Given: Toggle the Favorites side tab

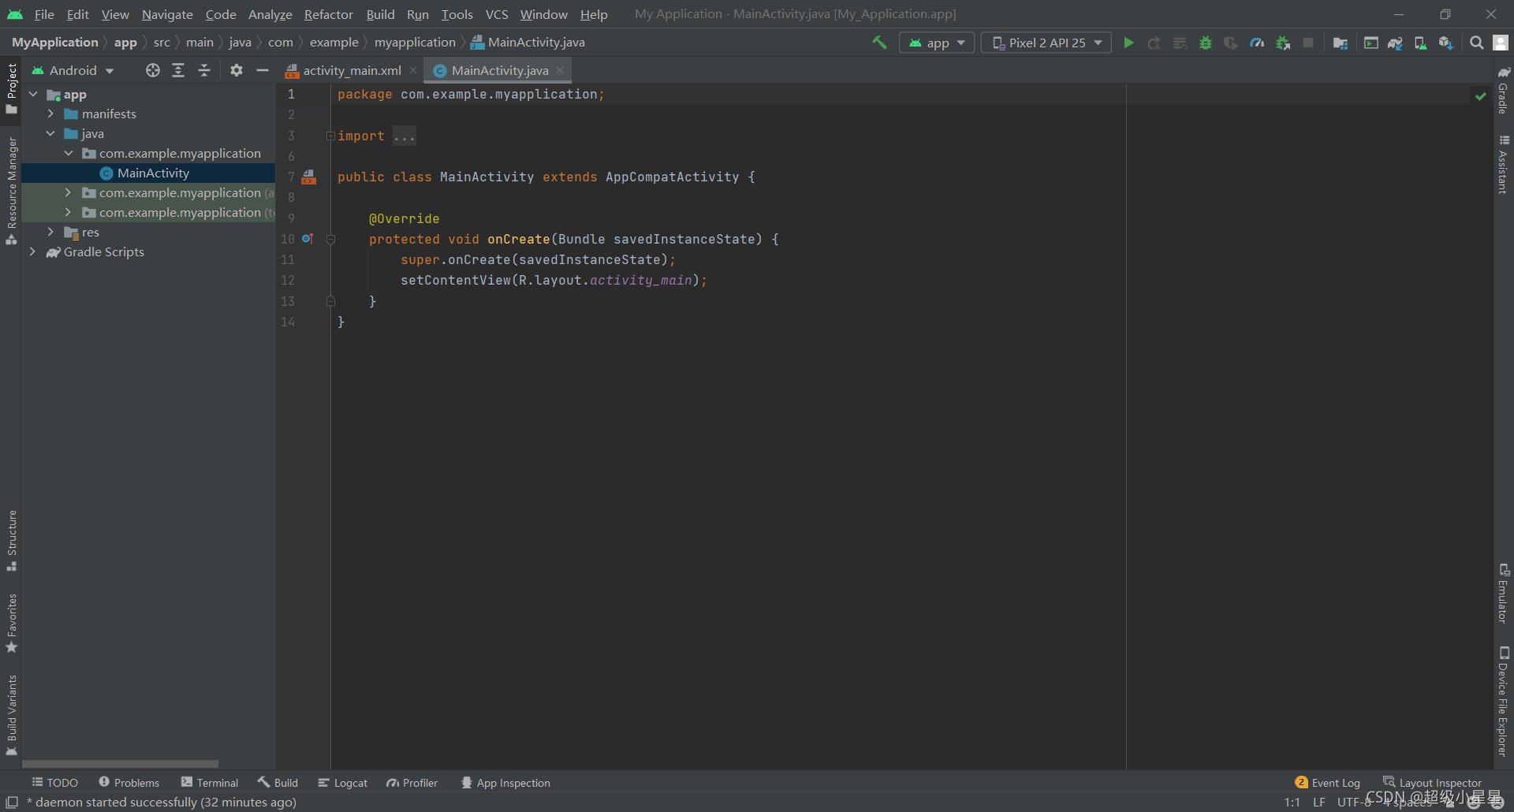Looking at the screenshot, I should pyautogui.click(x=11, y=623).
